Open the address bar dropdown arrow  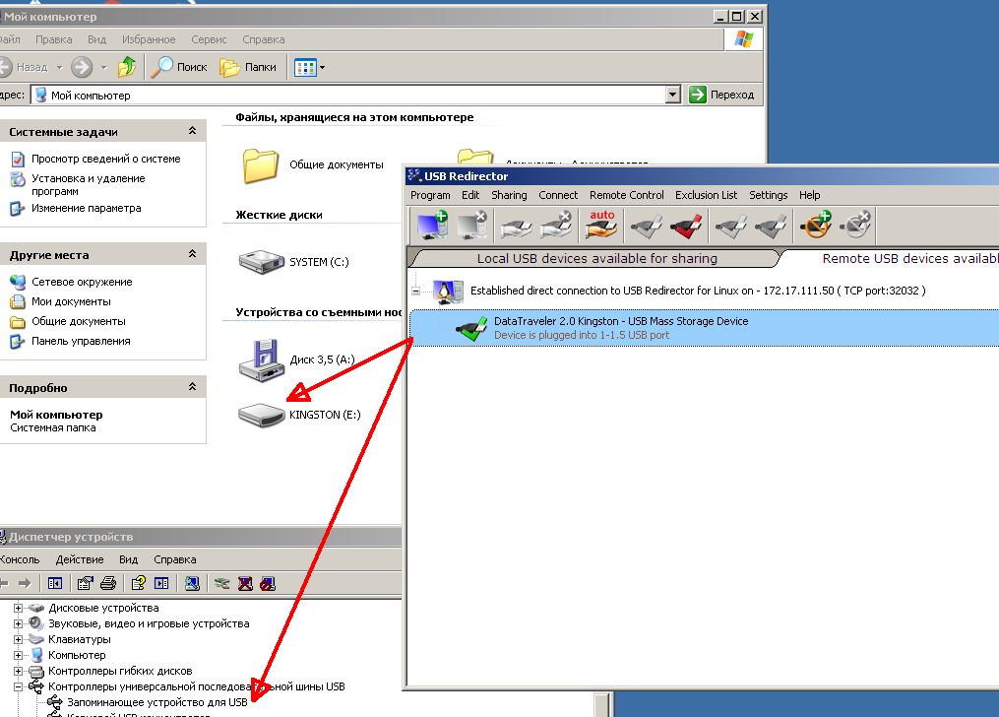[x=674, y=94]
